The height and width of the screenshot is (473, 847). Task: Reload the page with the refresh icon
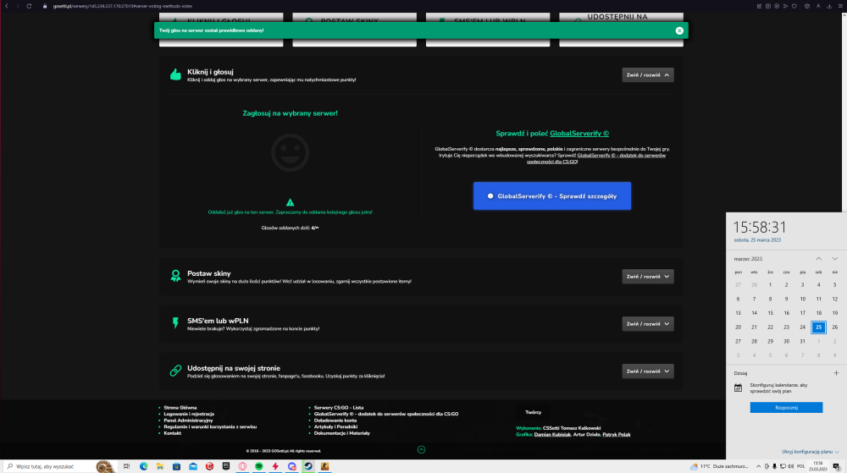29,6
